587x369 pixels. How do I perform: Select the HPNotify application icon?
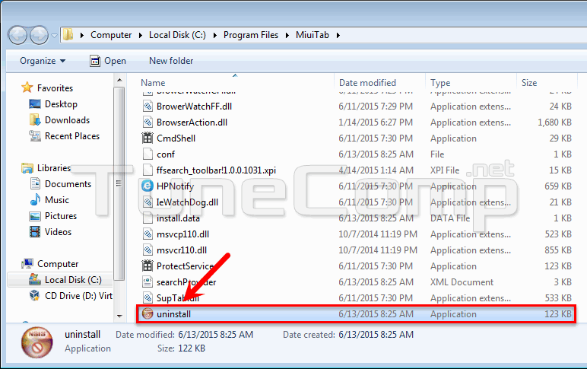tap(148, 186)
